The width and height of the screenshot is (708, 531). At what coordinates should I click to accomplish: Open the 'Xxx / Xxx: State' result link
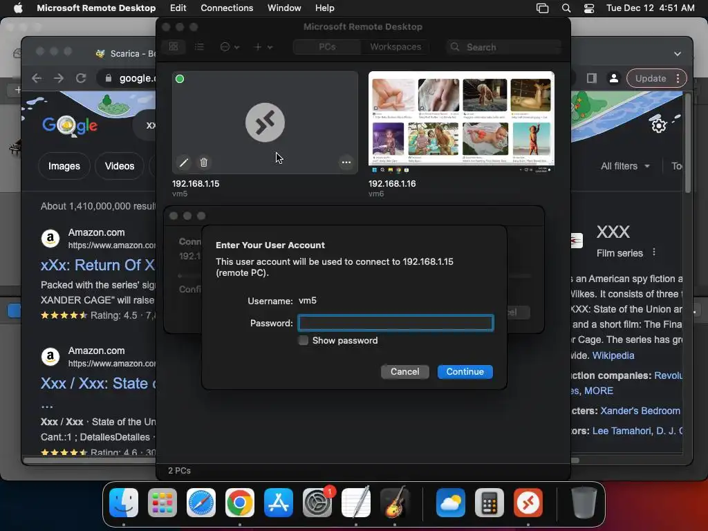(x=98, y=383)
